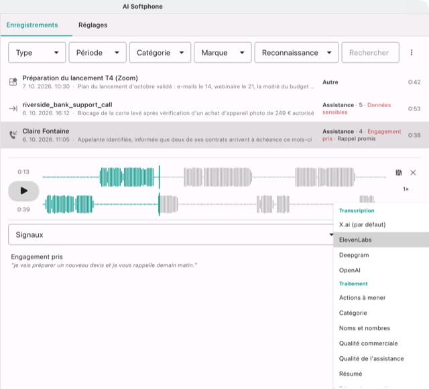Click the 0:13 elapsed time label
The width and height of the screenshot is (429, 389).
[x=23, y=171]
